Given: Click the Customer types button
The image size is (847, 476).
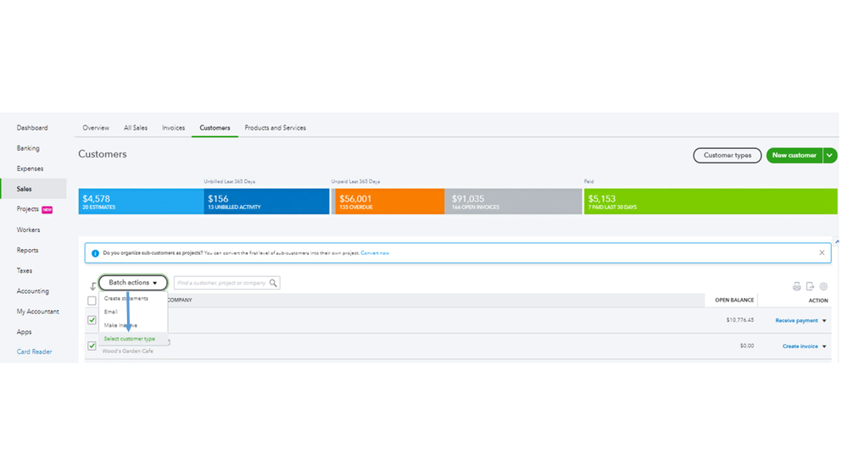Looking at the screenshot, I should click(727, 156).
